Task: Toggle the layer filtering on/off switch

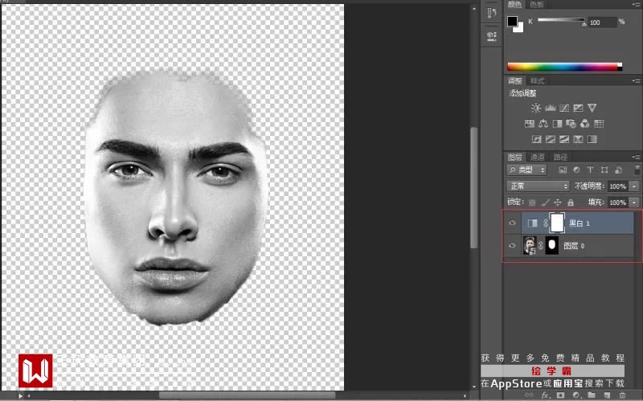Action: point(637,170)
